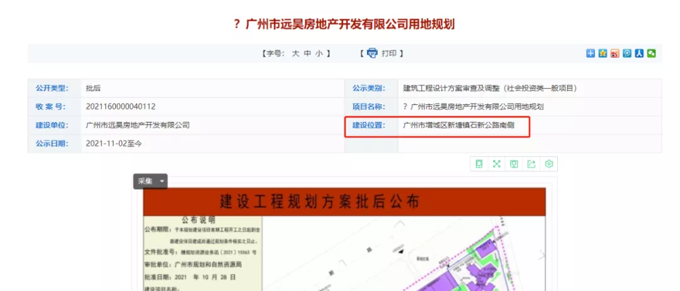Click the blue plus share icon
The image size is (680, 291).
pos(591,53)
